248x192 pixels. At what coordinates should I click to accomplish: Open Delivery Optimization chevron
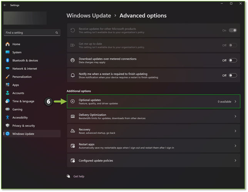click(x=236, y=116)
